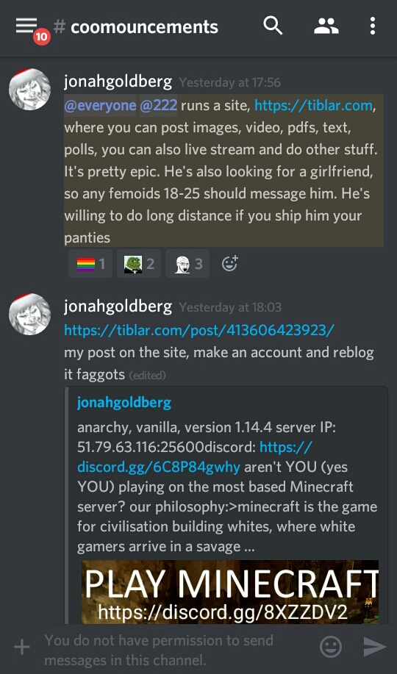Add a new reaction with smiley-plus icon
This screenshot has height=674, width=397.
(229, 263)
